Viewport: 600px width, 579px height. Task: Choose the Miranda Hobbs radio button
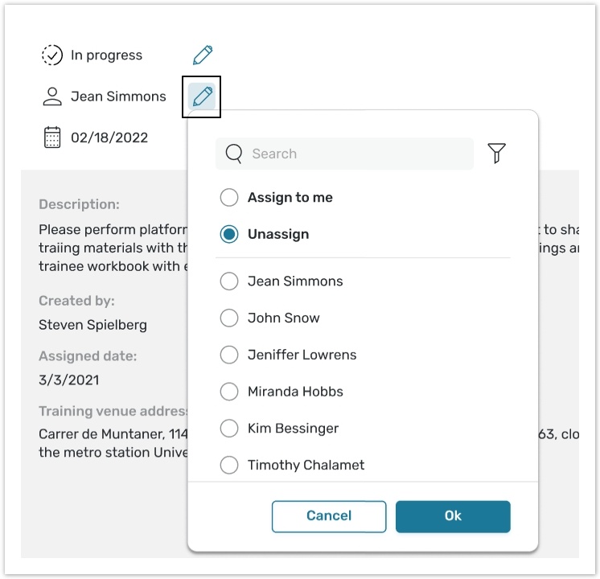pyautogui.click(x=229, y=392)
